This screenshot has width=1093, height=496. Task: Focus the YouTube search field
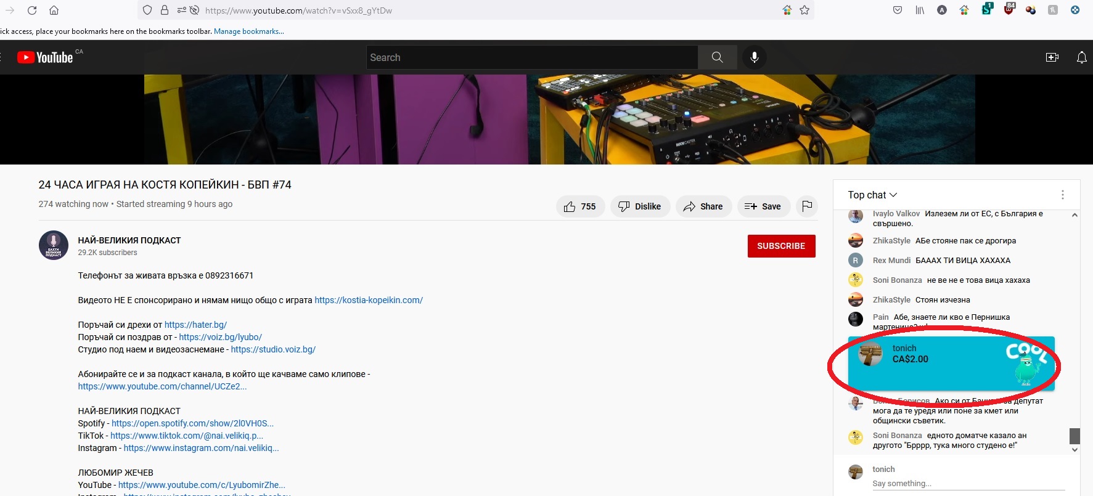tap(532, 57)
